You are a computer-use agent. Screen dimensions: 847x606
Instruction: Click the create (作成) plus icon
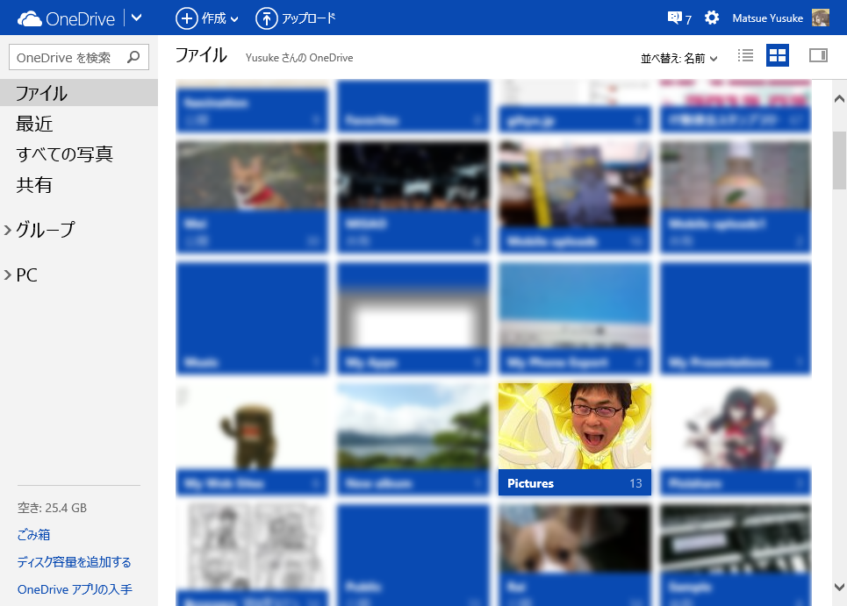[187, 18]
